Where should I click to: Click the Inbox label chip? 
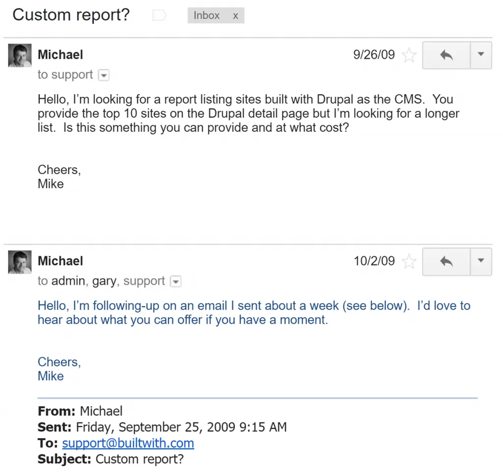click(x=207, y=16)
